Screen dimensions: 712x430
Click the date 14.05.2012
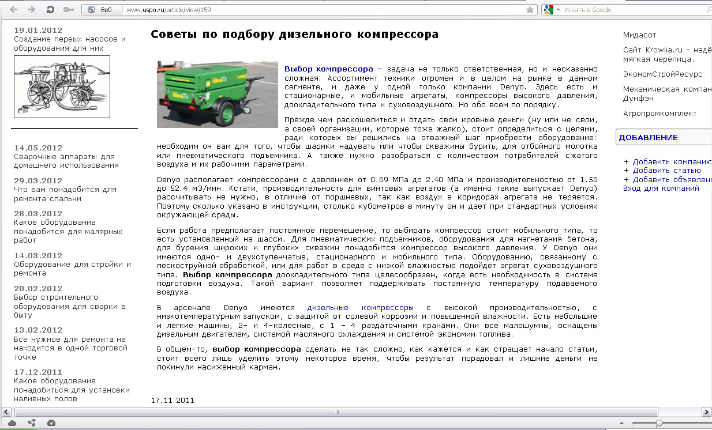click(x=38, y=148)
